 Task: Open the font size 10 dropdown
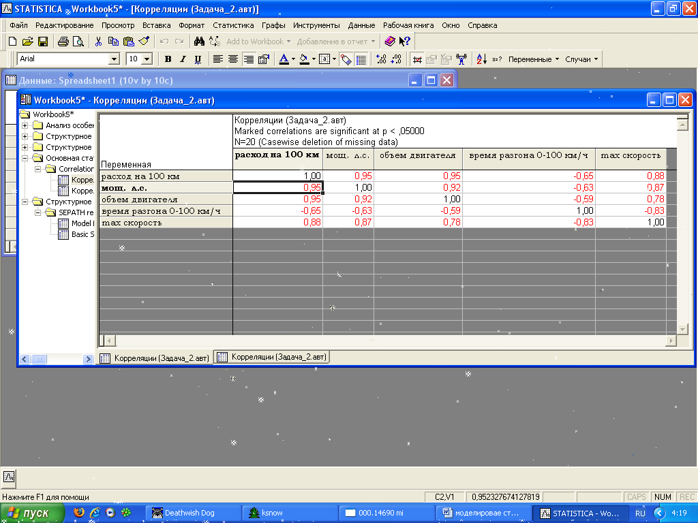point(147,59)
